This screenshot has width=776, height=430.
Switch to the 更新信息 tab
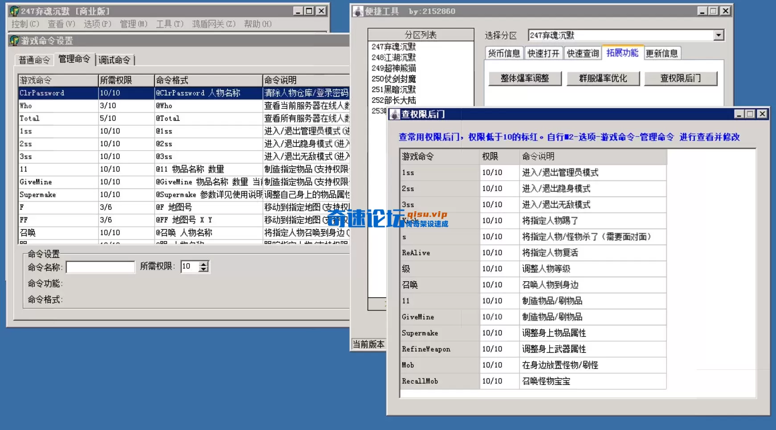tap(662, 53)
